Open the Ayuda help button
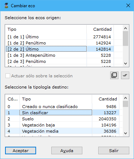The width and height of the screenshot is (134, 159). (67, 151)
